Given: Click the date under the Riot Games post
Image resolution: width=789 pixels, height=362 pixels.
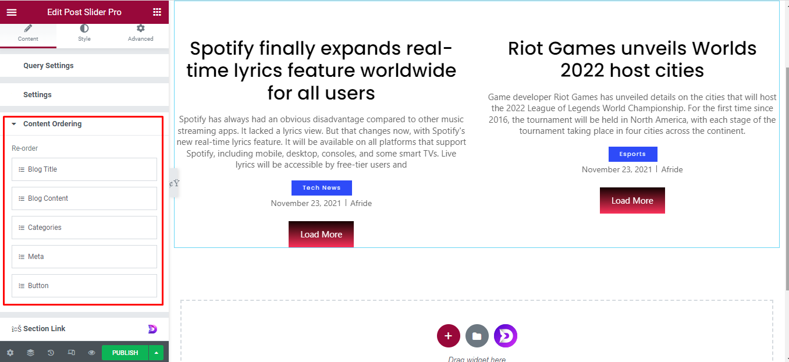Looking at the screenshot, I should click(617, 169).
